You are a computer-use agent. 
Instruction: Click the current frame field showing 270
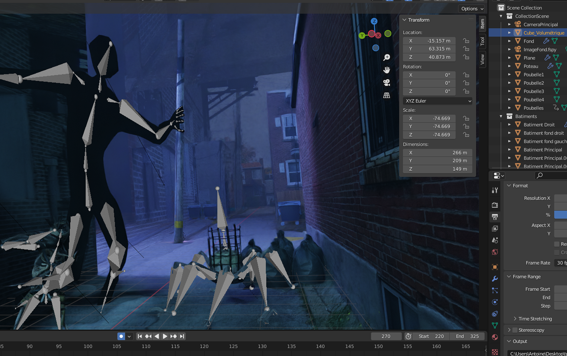click(386, 336)
